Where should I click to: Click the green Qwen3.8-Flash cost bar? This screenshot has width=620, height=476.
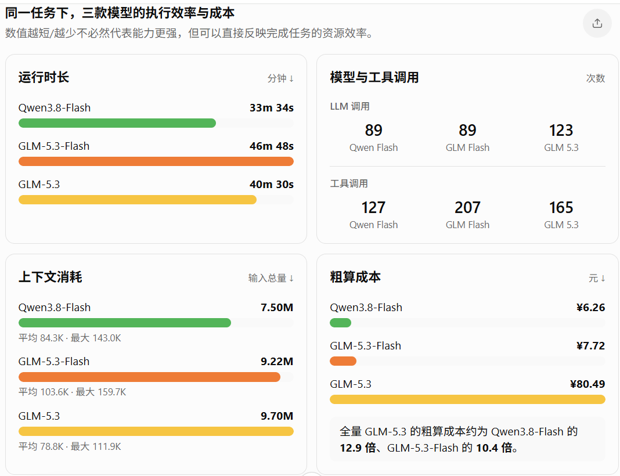pyautogui.click(x=340, y=323)
